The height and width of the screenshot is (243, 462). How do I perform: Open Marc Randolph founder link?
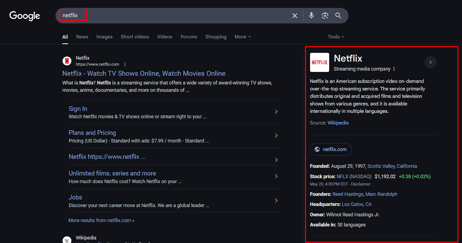[x=381, y=194]
